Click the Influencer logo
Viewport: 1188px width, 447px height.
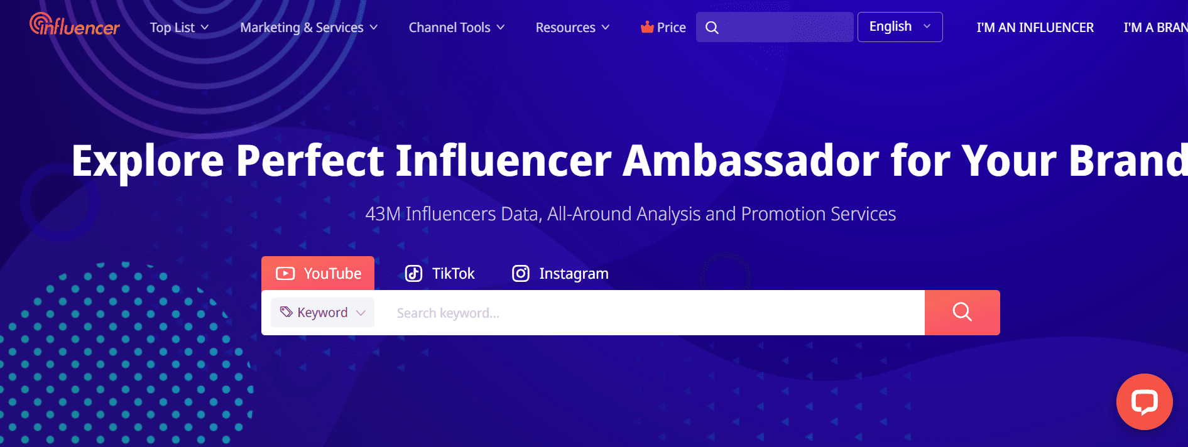point(74,24)
